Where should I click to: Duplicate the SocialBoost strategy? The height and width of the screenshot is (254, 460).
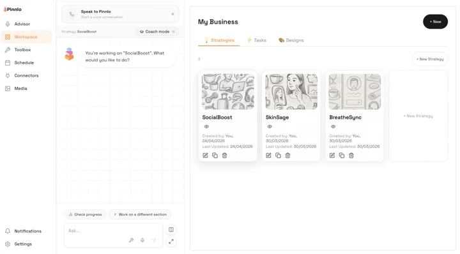click(x=215, y=156)
